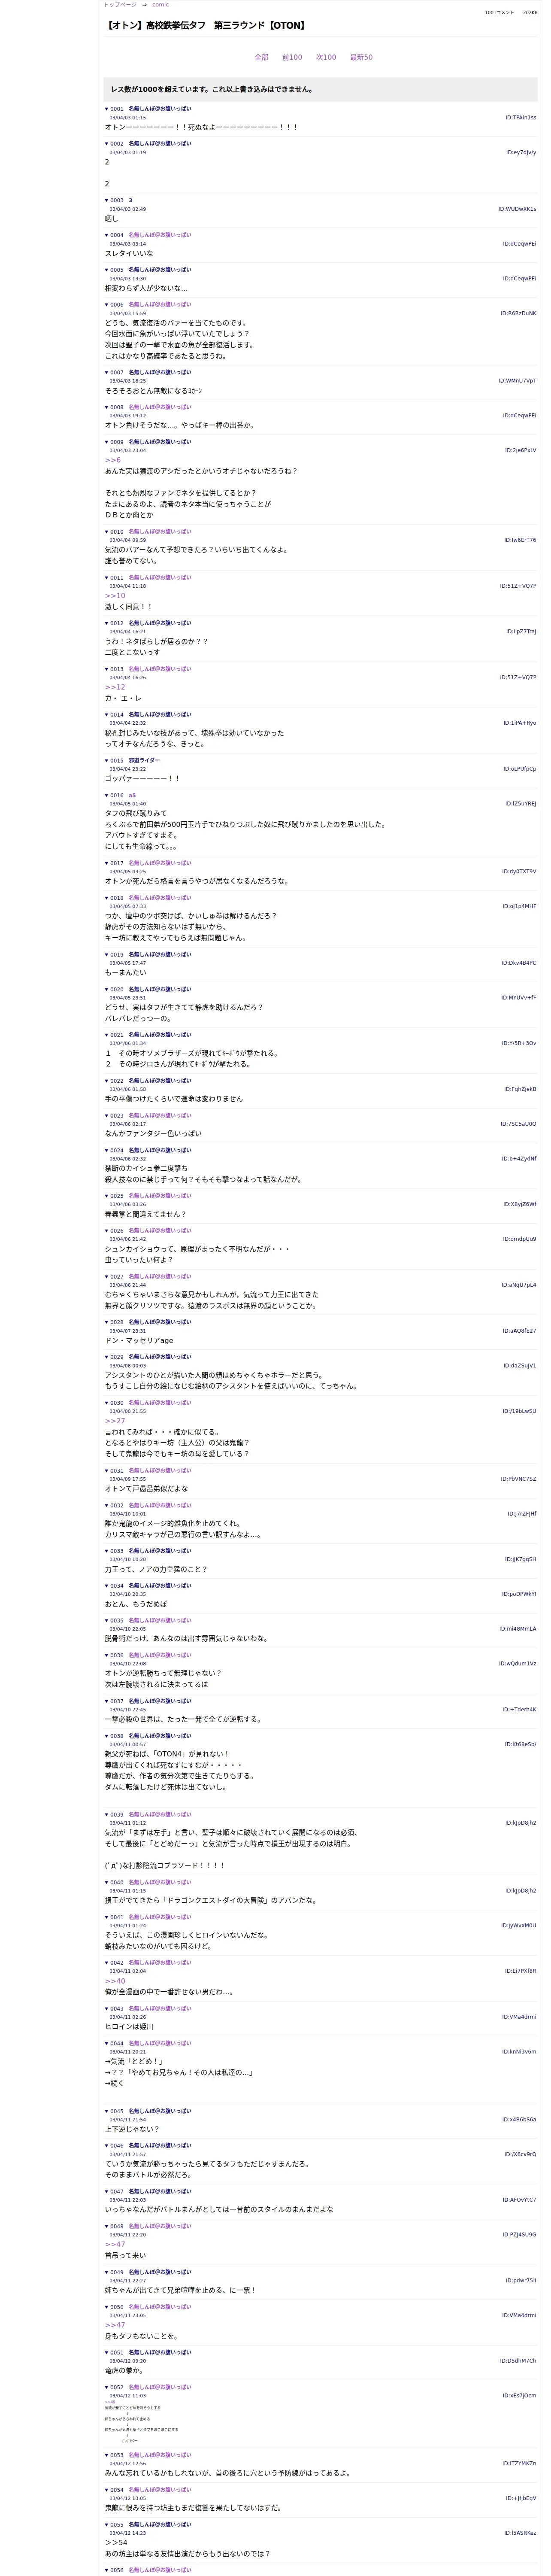Select ID:LpZ7Traj on post 0012
551x2576 pixels.
pos(521,632)
